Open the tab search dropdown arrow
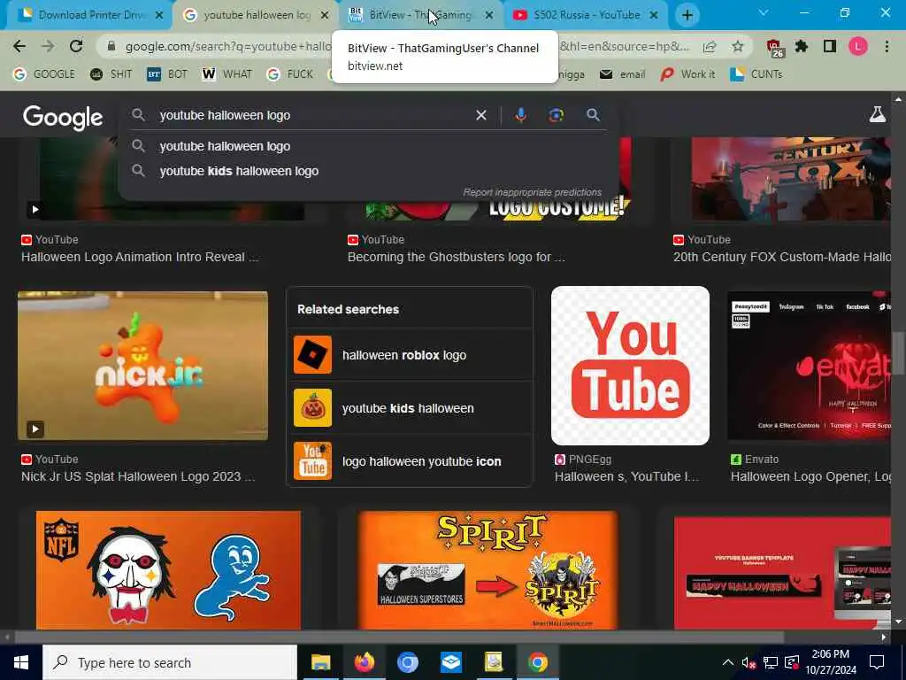The image size is (906, 680). pos(764,12)
